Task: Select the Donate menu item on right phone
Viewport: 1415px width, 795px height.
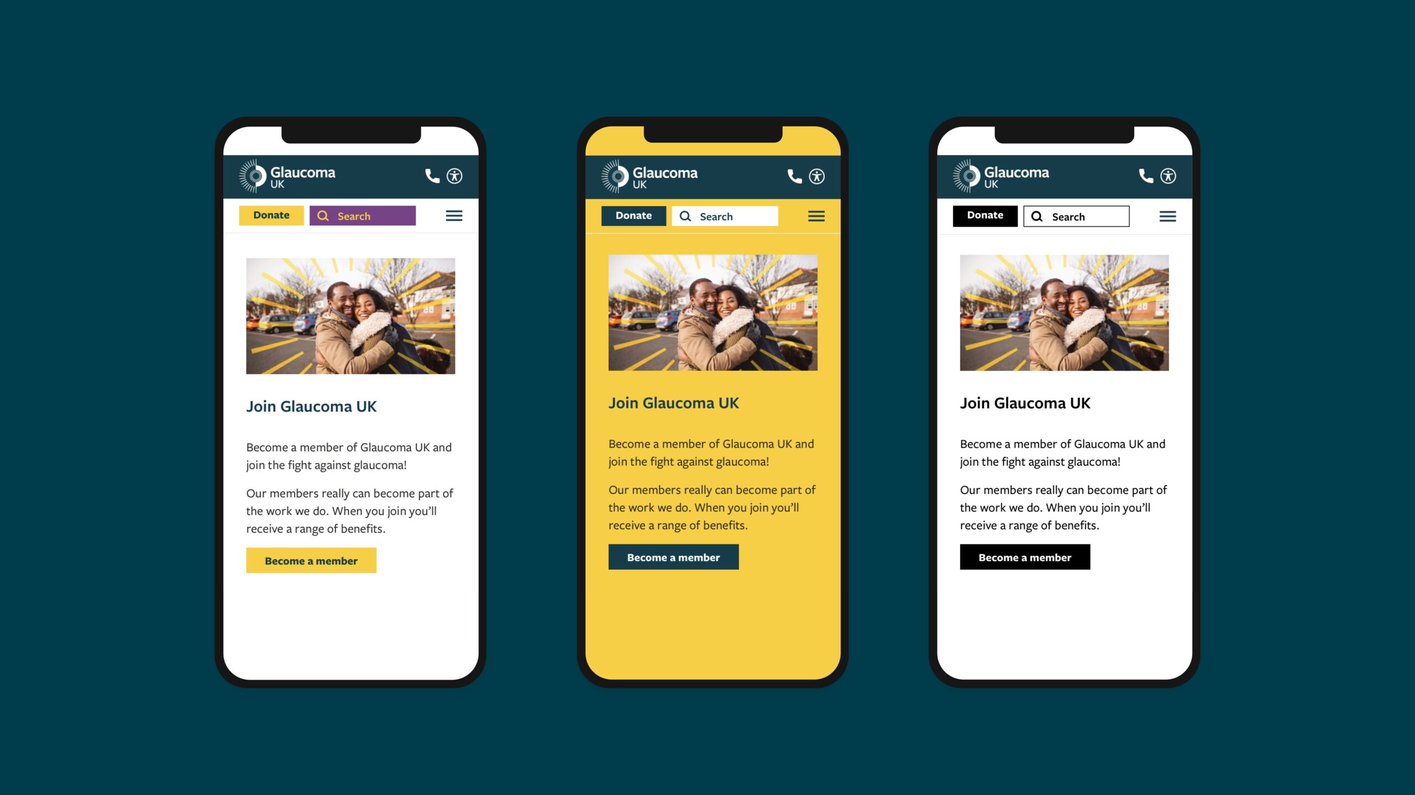Action: pos(984,215)
